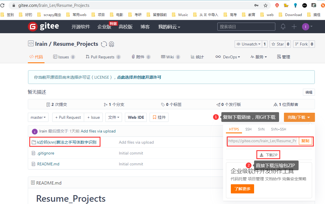Click the red map pin extension icon

tap(277, 5)
